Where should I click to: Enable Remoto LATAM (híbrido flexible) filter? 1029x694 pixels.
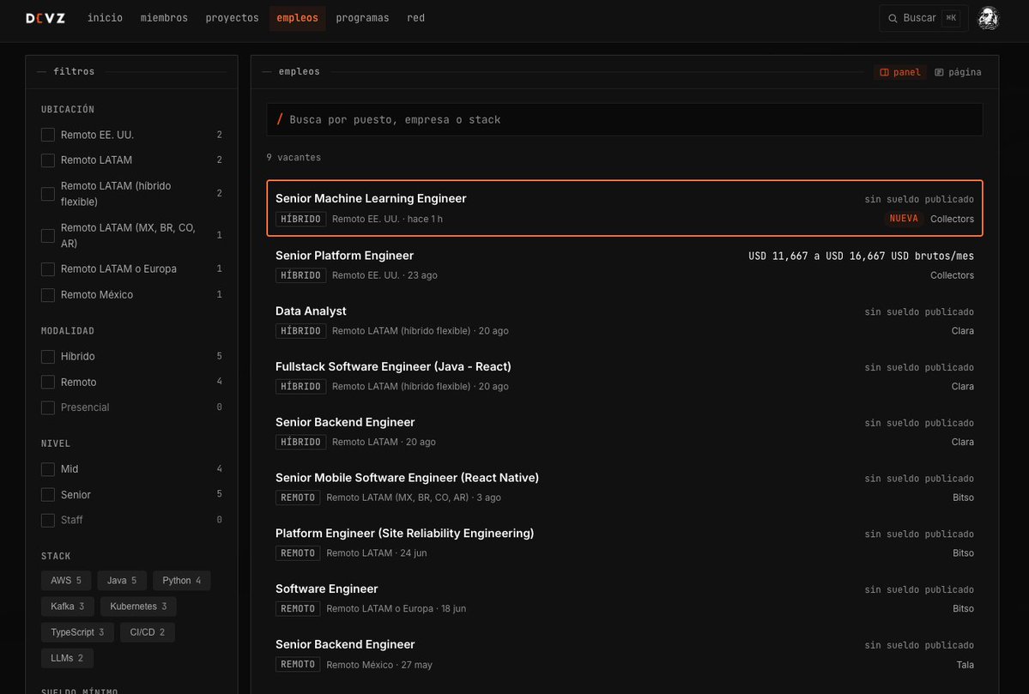pyautogui.click(x=48, y=194)
